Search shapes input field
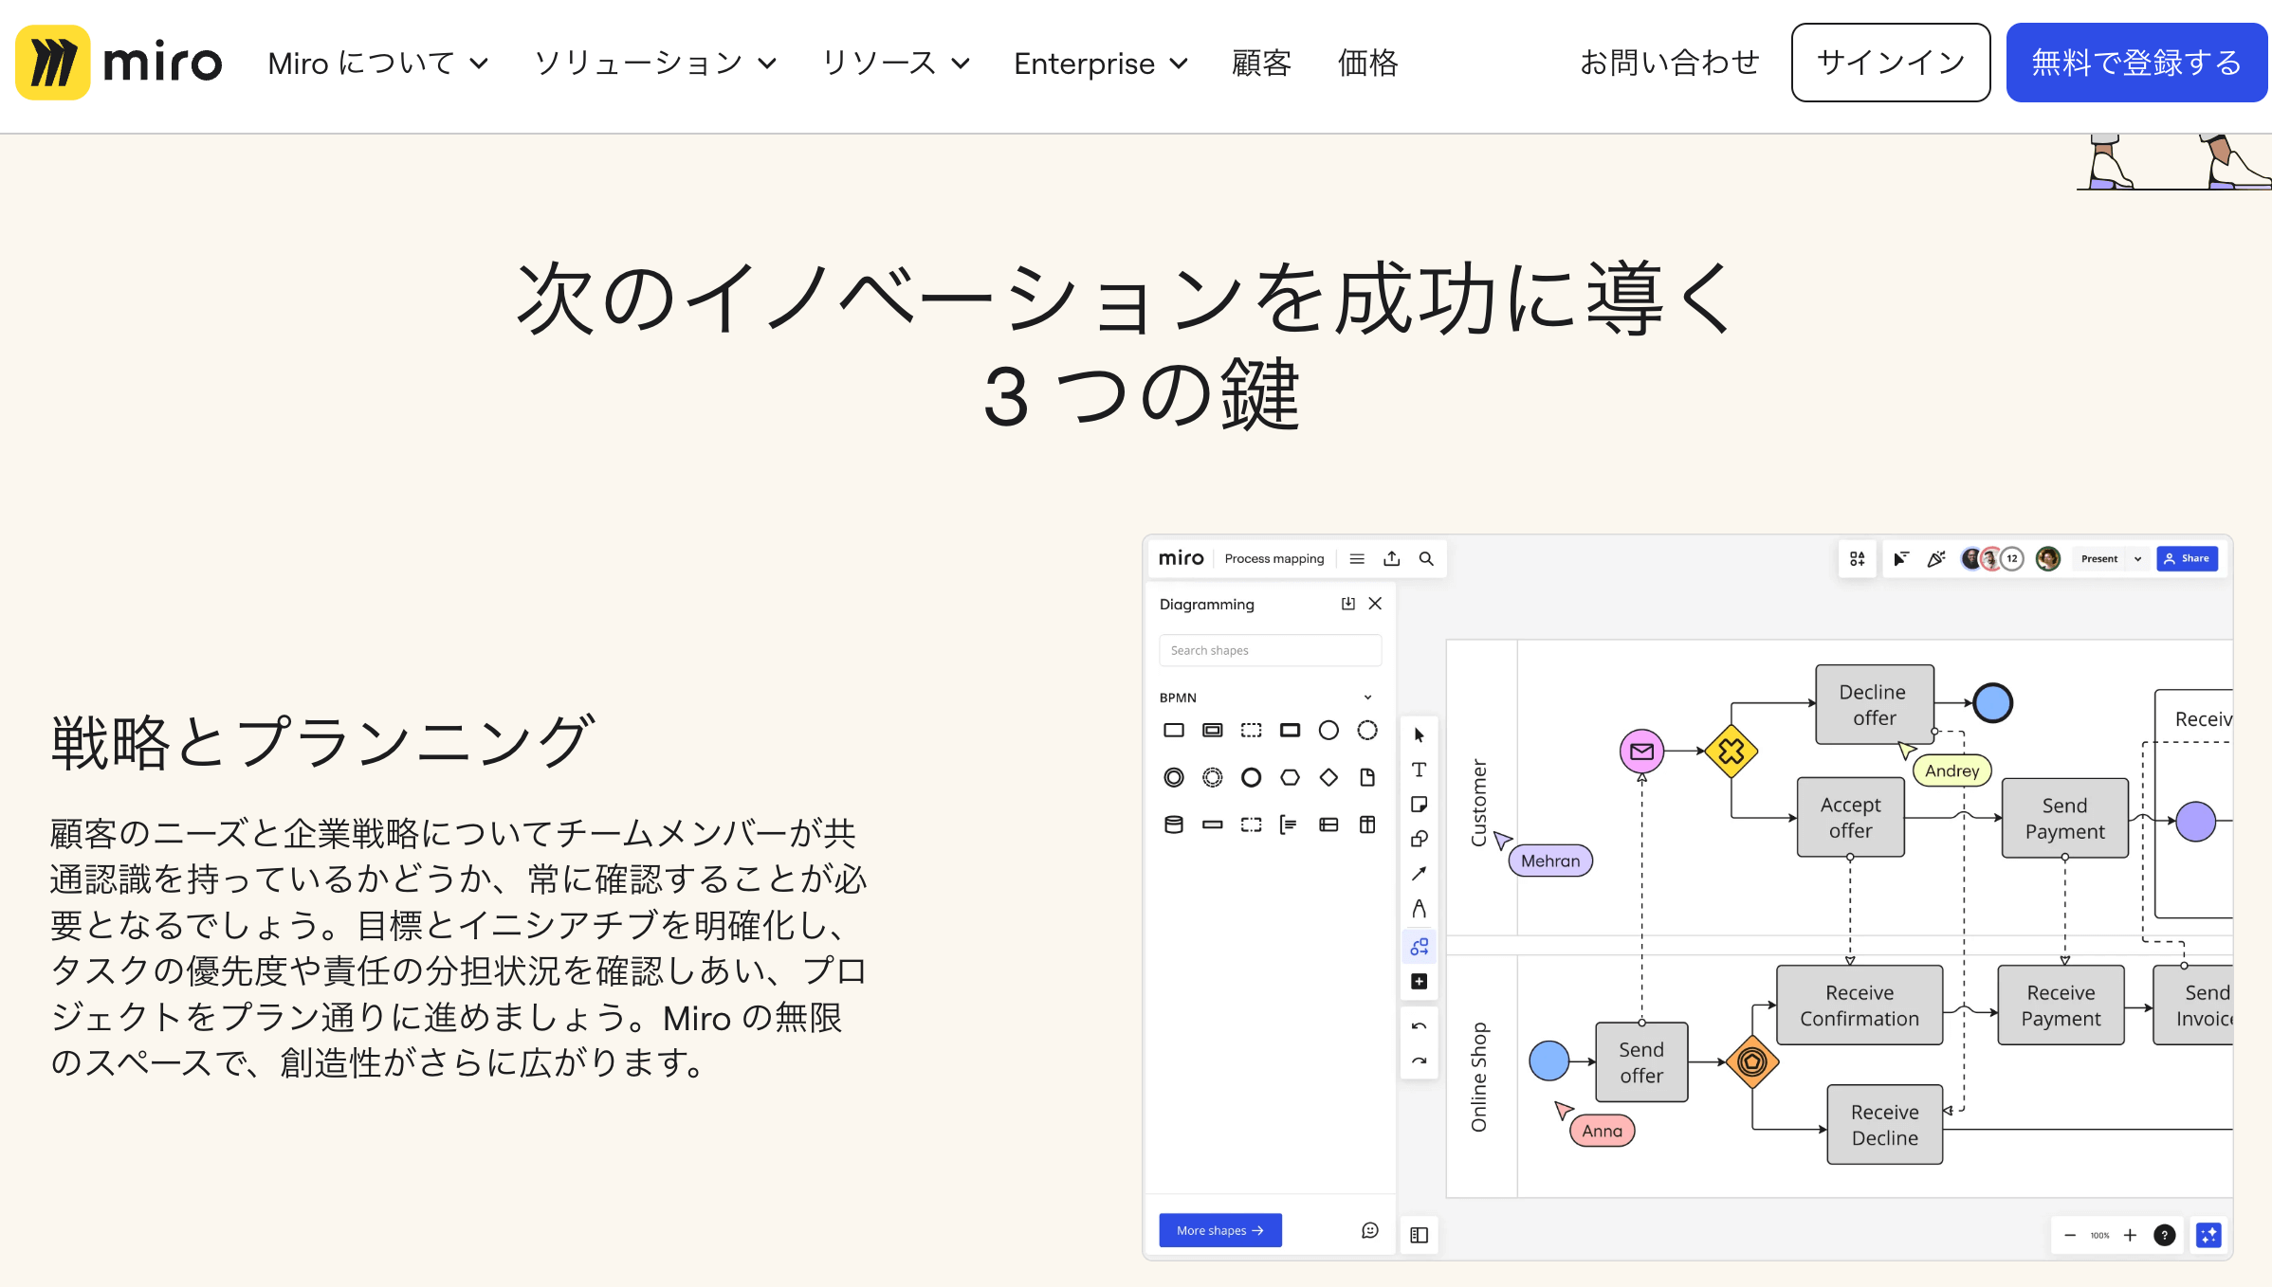This screenshot has width=2272, height=1287. click(x=1269, y=650)
